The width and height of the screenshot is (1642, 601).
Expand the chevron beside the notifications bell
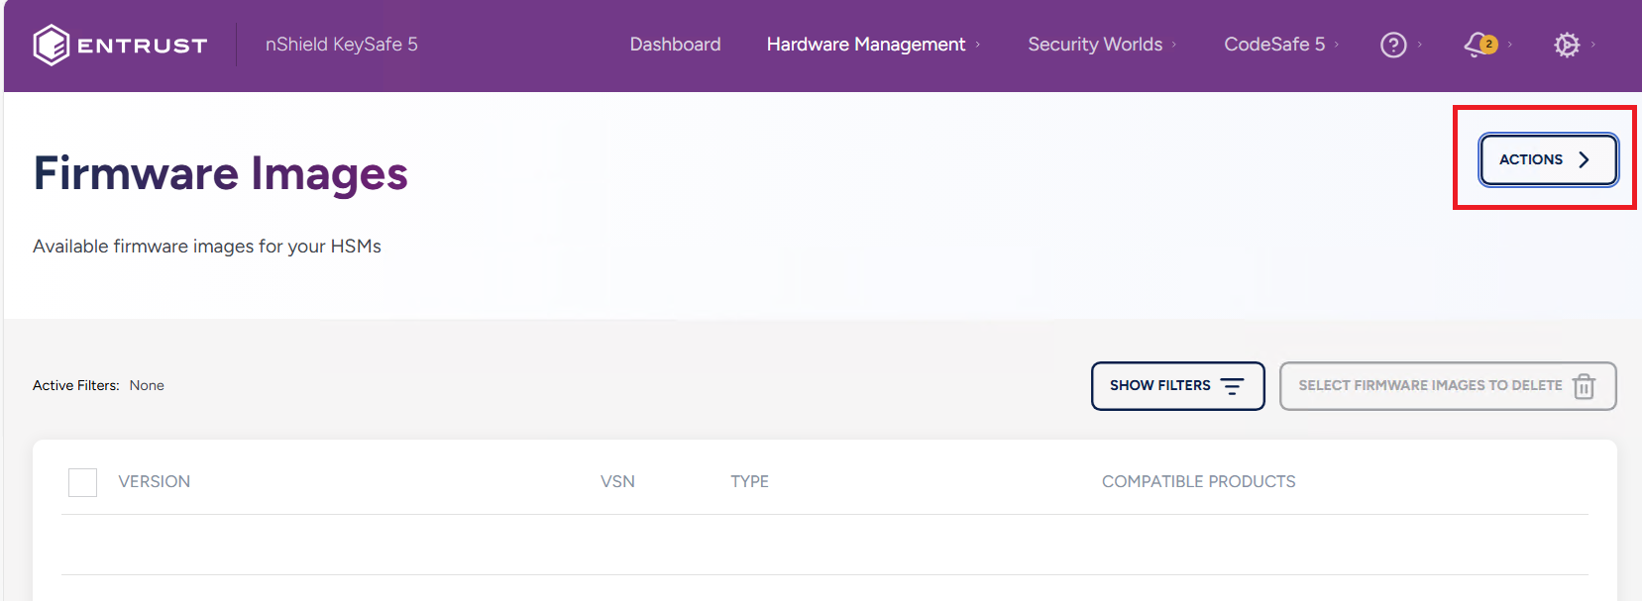click(1509, 45)
